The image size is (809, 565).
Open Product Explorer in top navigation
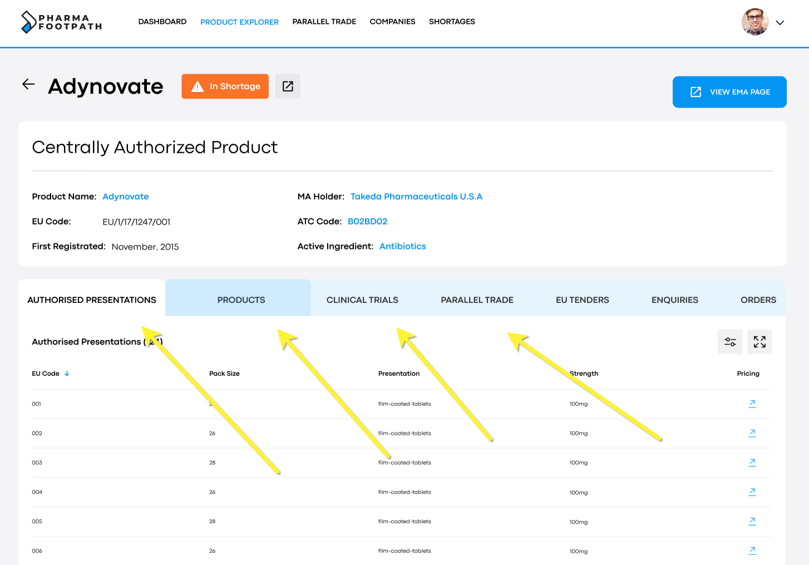coord(239,22)
